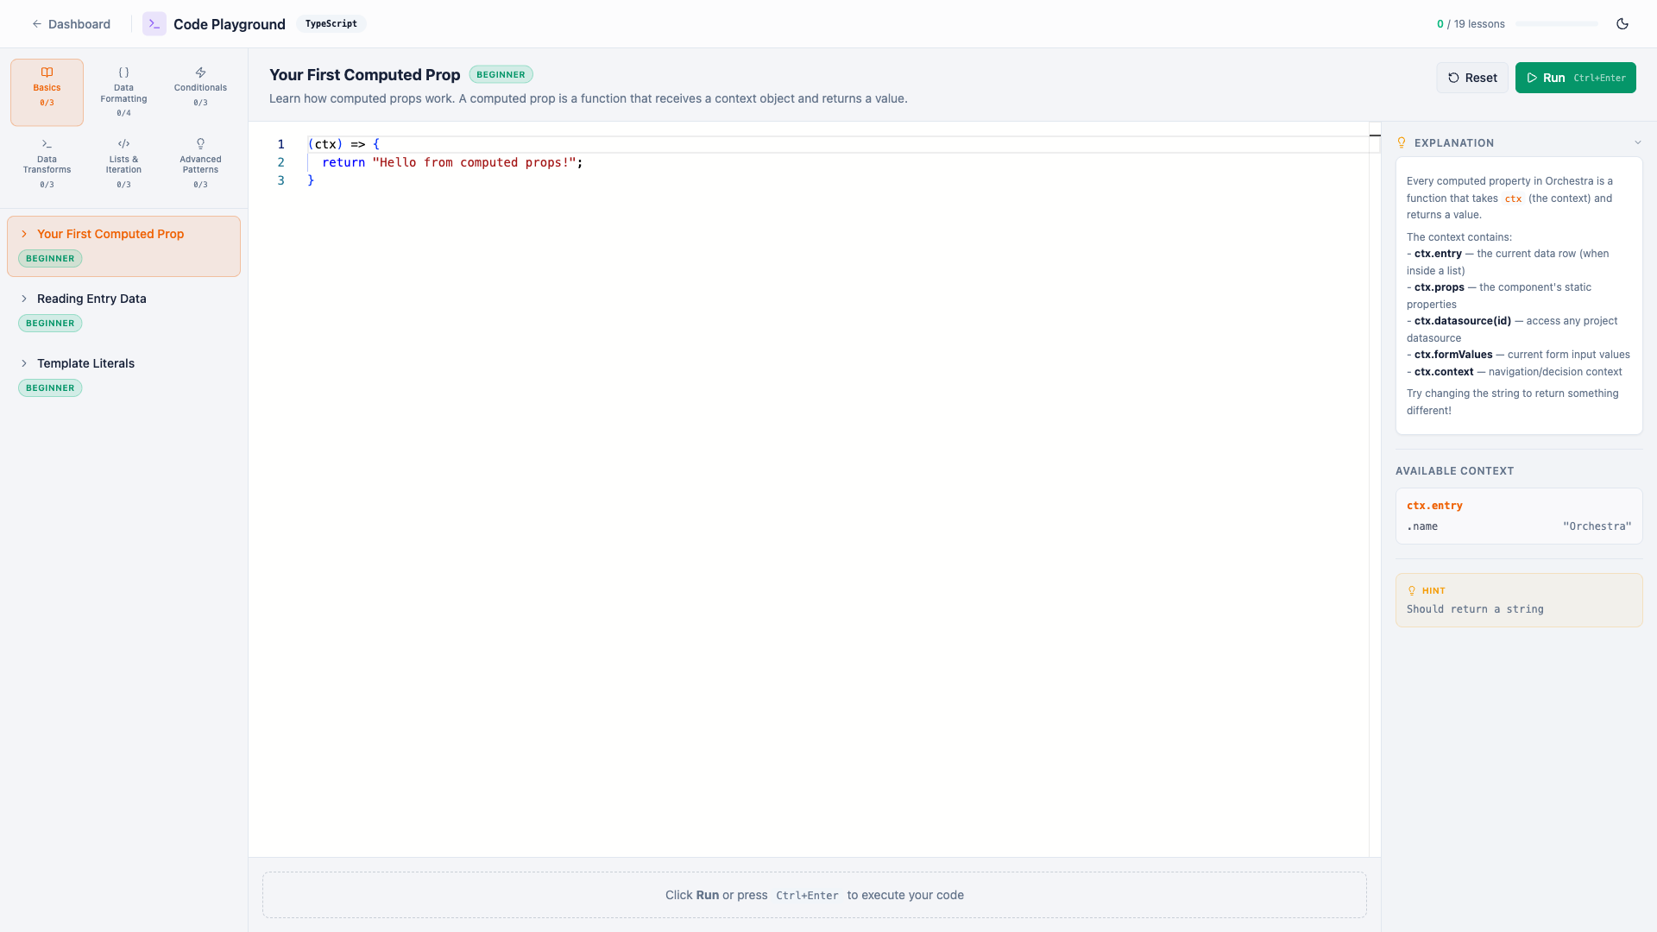
Task: Select the Basics category icon
Action: point(47,73)
